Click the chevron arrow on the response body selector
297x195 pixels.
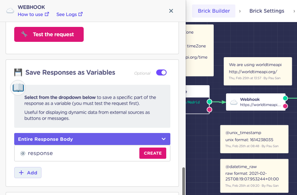164,139
